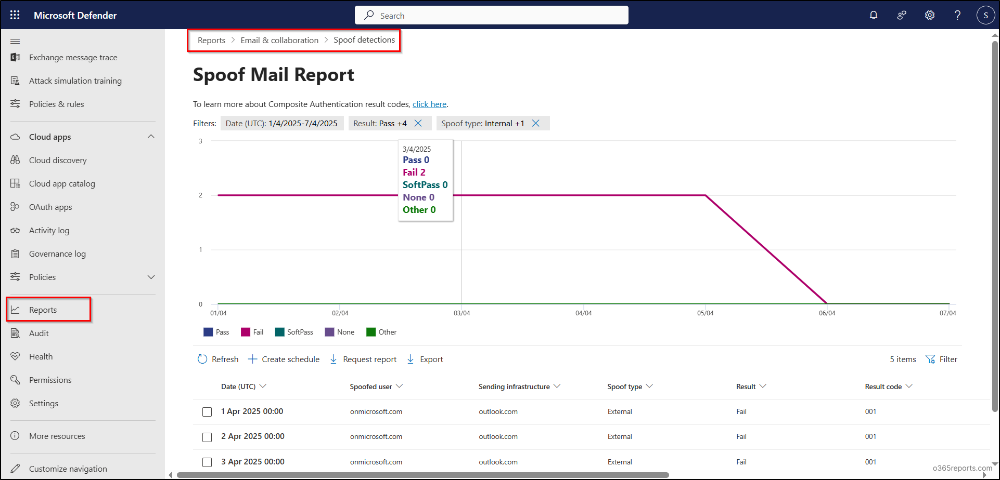Open the settings gear in header

pyautogui.click(x=930, y=15)
